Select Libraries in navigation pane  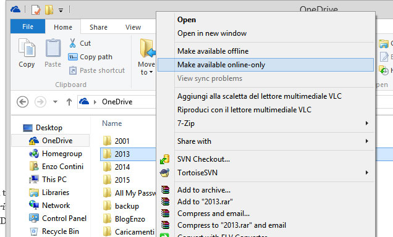[x=49, y=193]
